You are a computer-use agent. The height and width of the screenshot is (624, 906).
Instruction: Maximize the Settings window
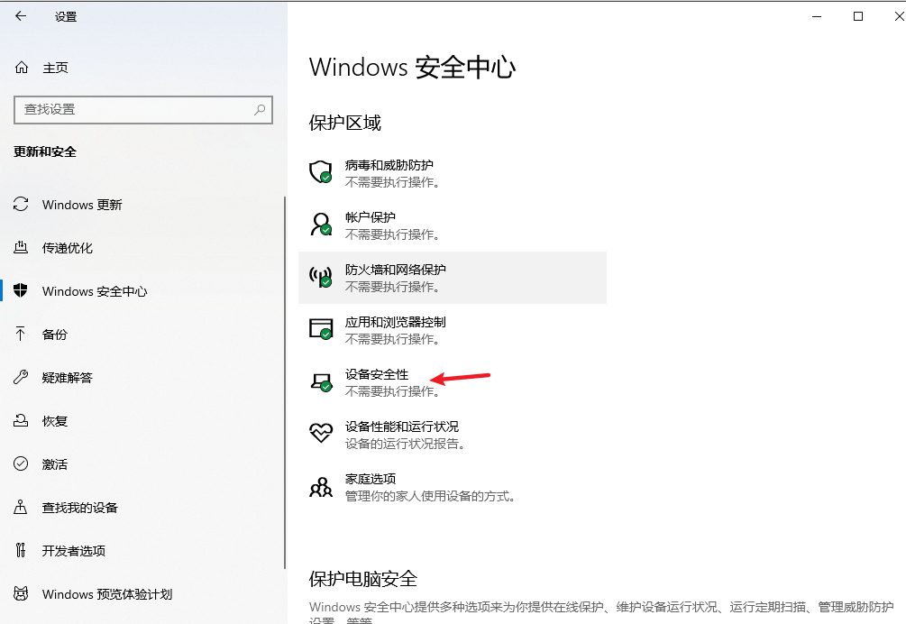click(x=858, y=16)
